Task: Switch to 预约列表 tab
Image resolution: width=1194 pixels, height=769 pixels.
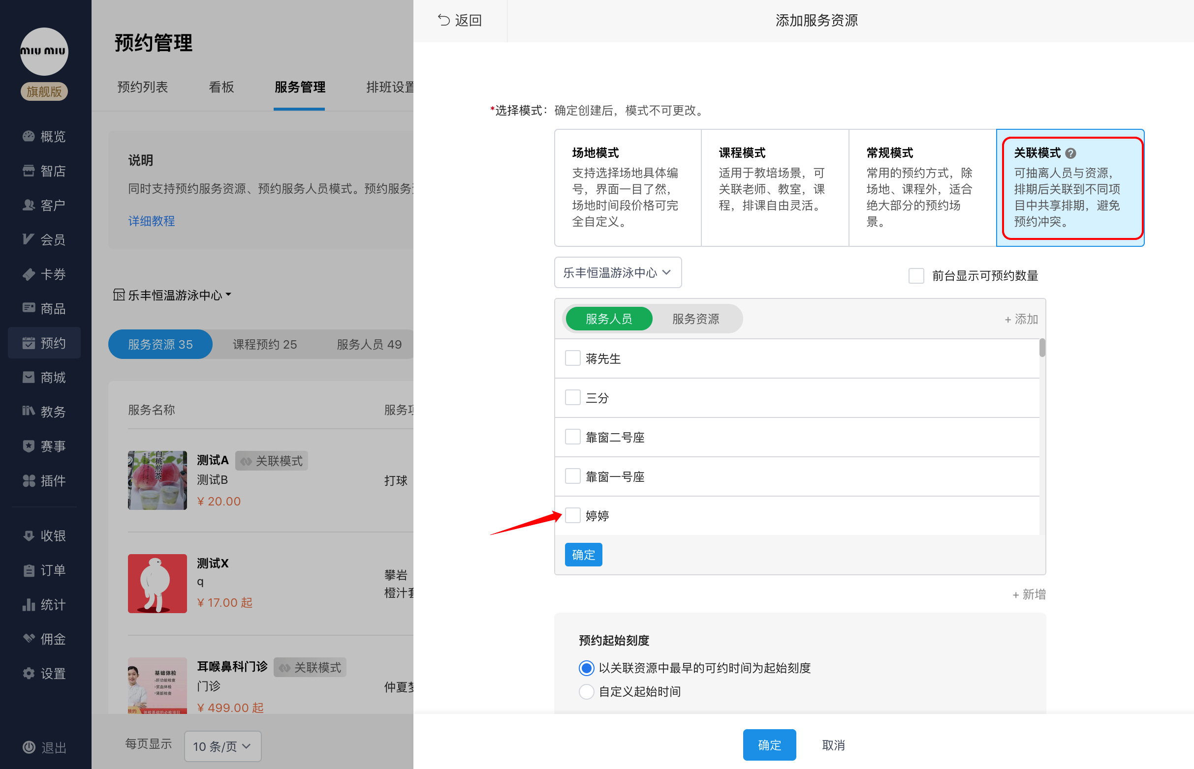Action: coord(142,87)
